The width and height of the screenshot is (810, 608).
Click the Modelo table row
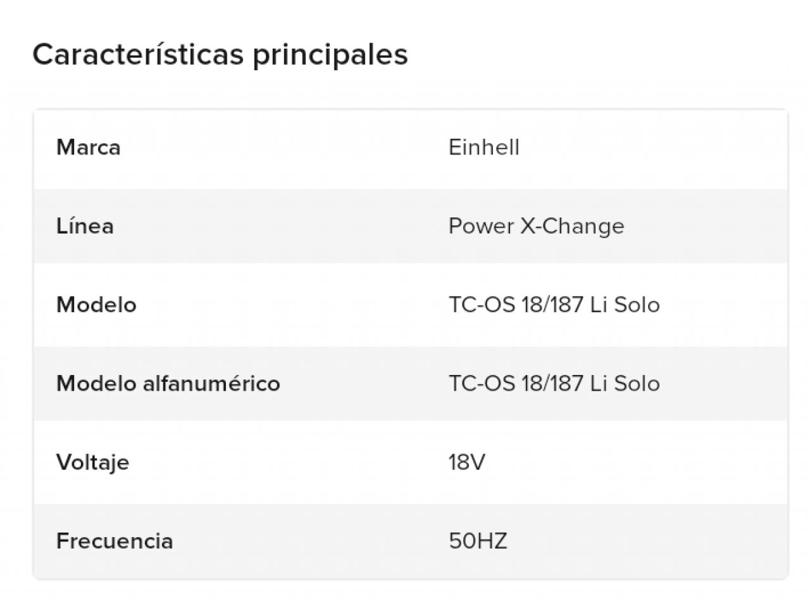point(411,305)
